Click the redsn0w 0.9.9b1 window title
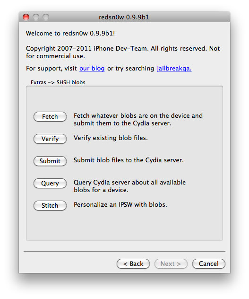The height and width of the screenshot is (299, 249). pyautogui.click(x=124, y=17)
